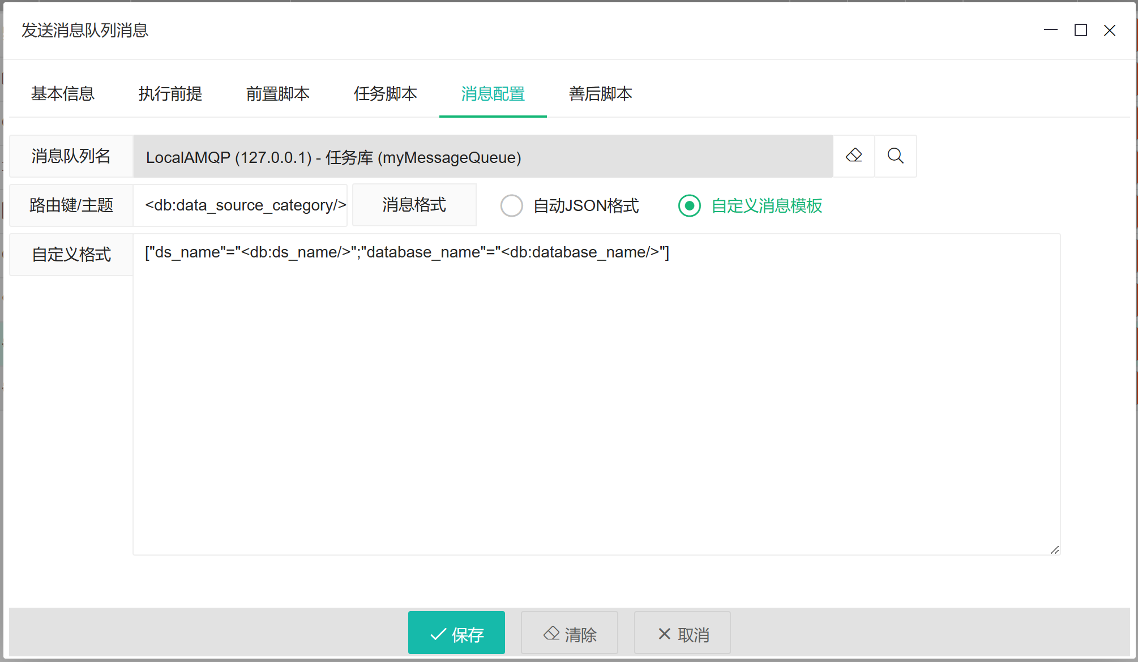Click the 消息队列名 queue name field

point(483,156)
